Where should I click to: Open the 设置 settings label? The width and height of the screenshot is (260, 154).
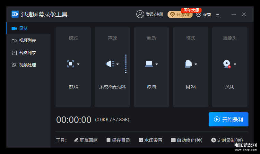coord(207,14)
